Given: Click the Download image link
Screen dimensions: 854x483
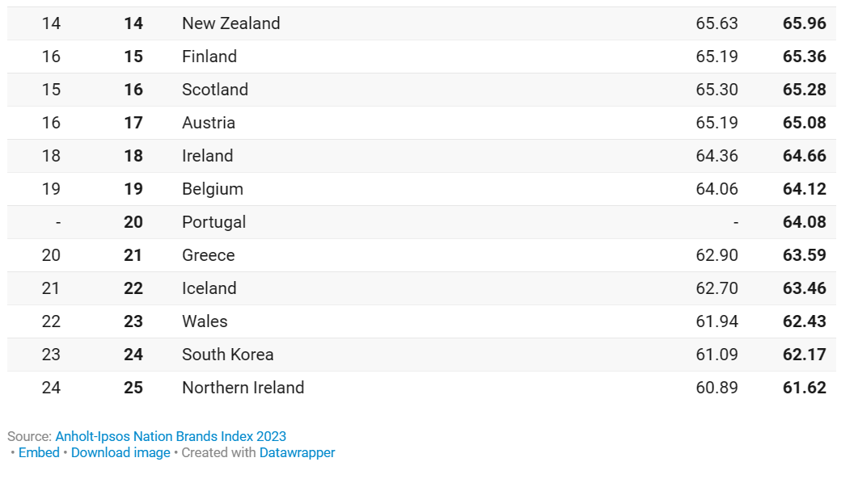Looking at the screenshot, I should (120, 452).
